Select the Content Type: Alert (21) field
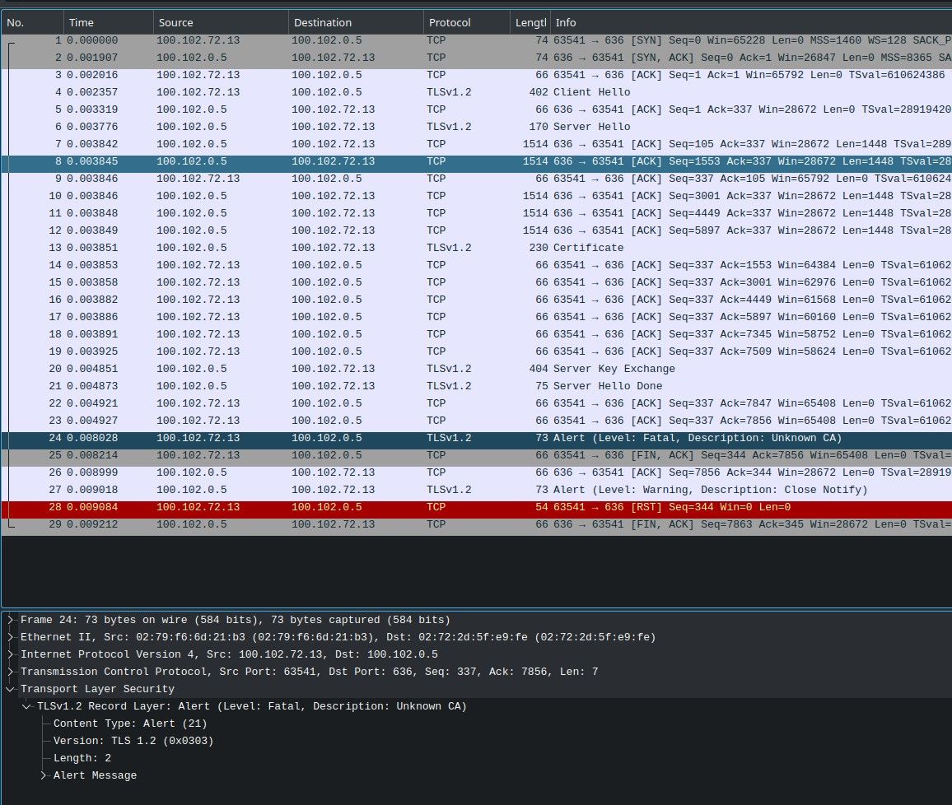952x805 pixels. pyautogui.click(x=130, y=724)
